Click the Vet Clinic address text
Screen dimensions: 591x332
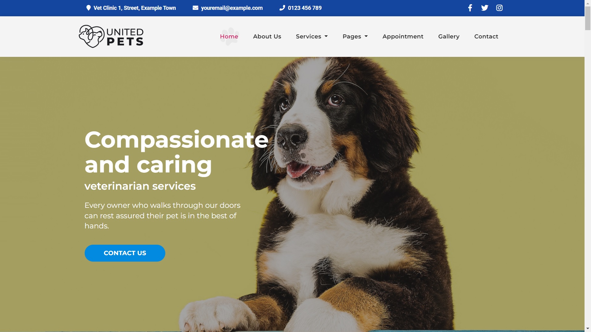coord(135,8)
